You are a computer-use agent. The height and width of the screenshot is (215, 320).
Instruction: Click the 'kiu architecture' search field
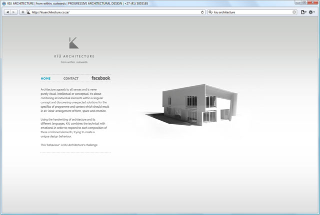252,12
